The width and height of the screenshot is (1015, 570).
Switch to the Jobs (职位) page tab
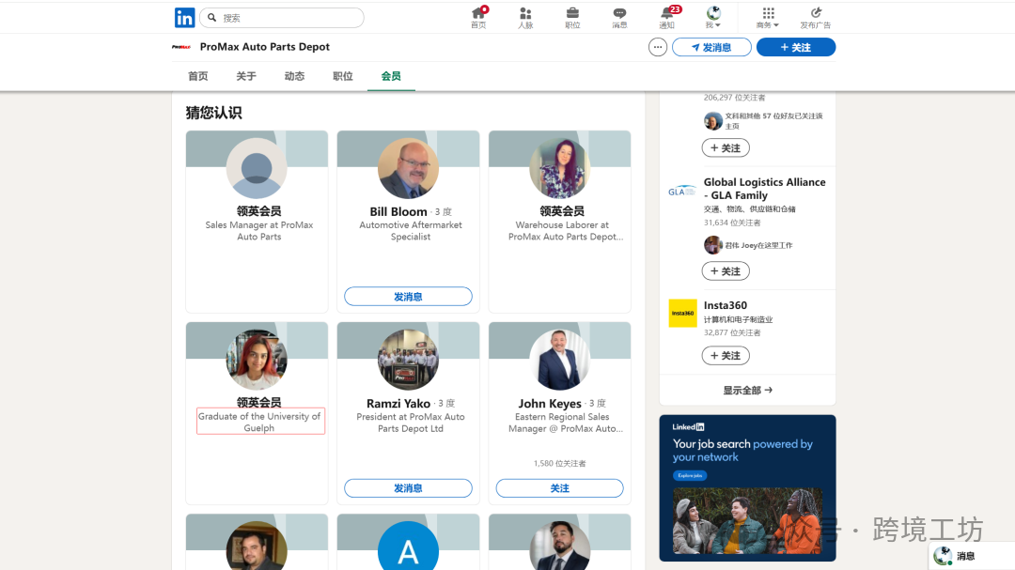[343, 76]
